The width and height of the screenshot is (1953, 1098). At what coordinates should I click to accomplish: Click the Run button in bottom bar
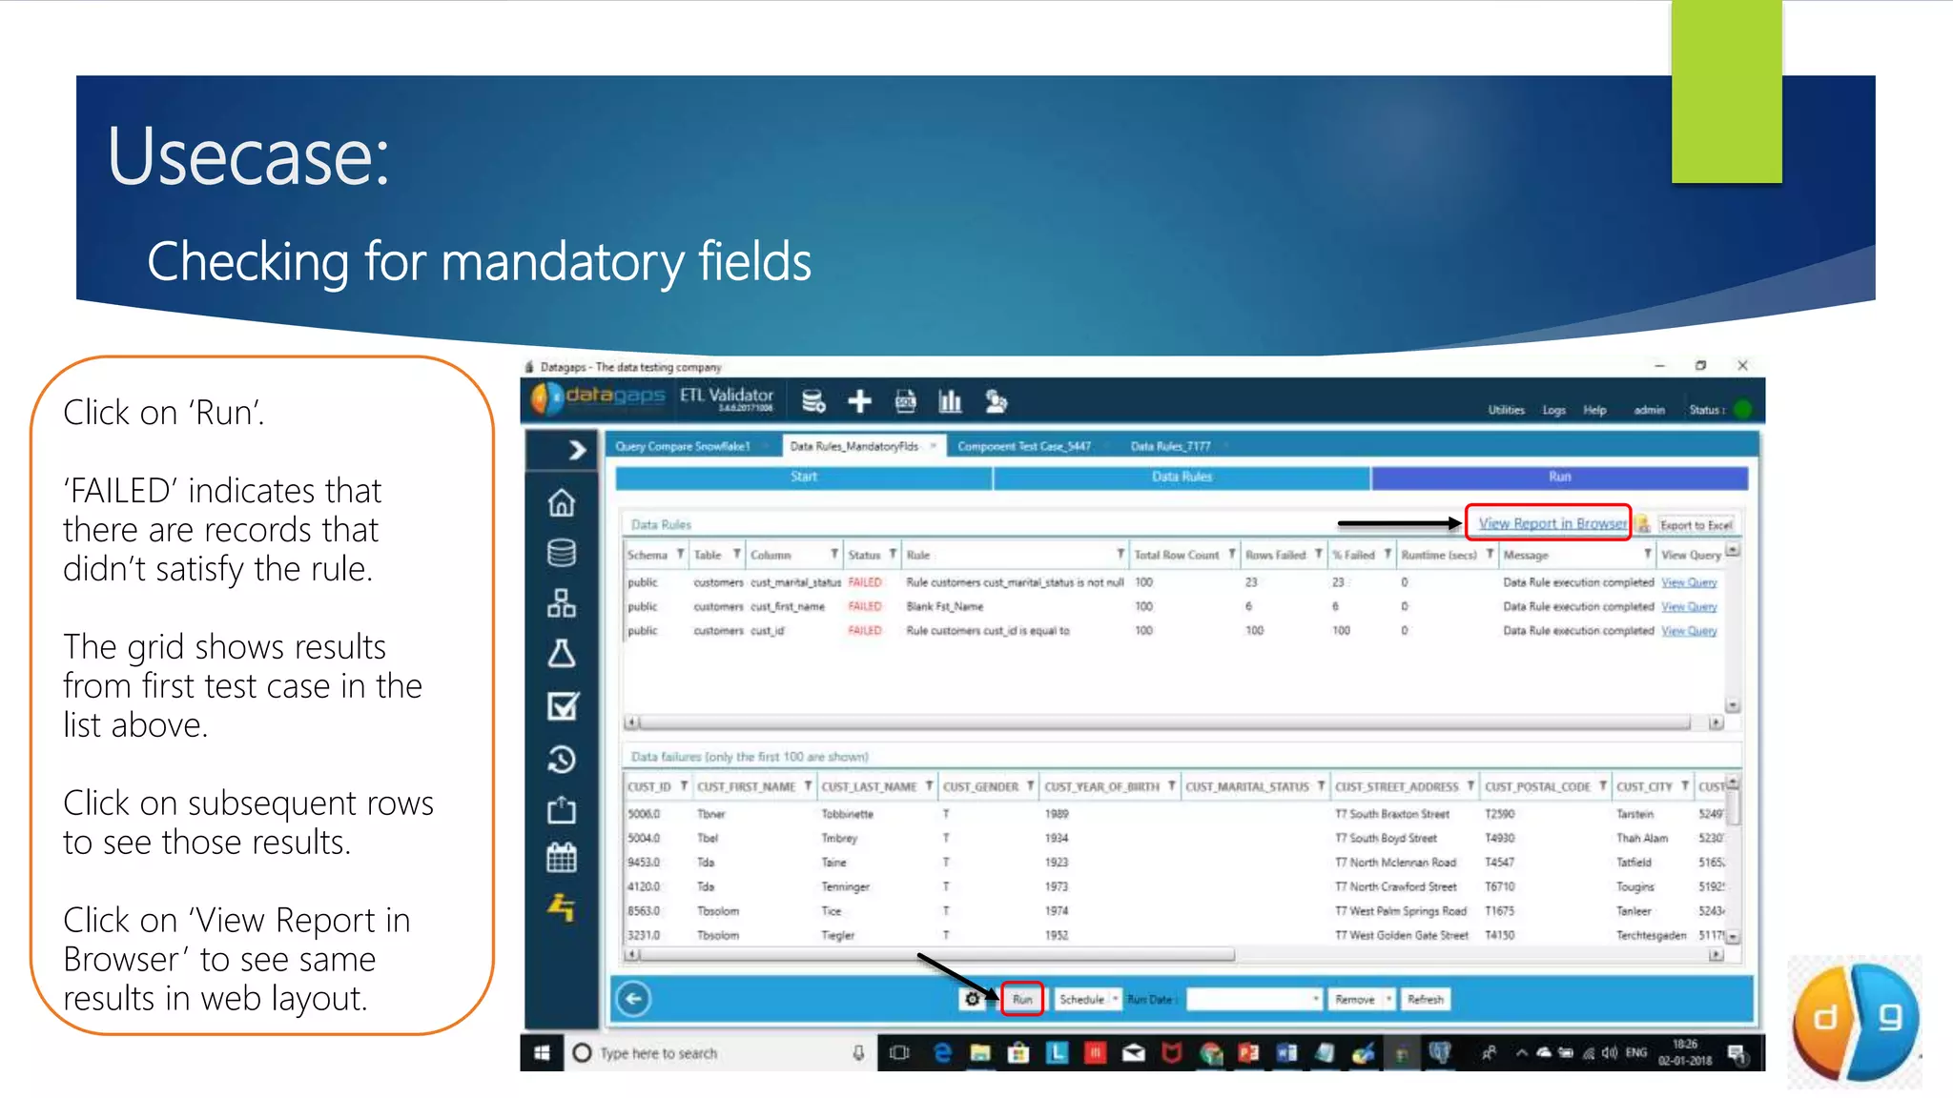1022,999
